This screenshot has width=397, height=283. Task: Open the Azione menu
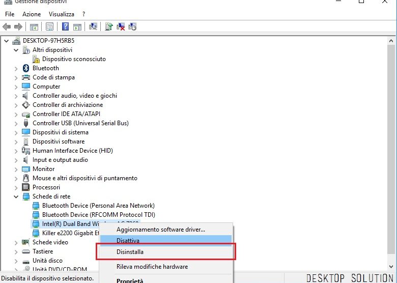(32, 14)
